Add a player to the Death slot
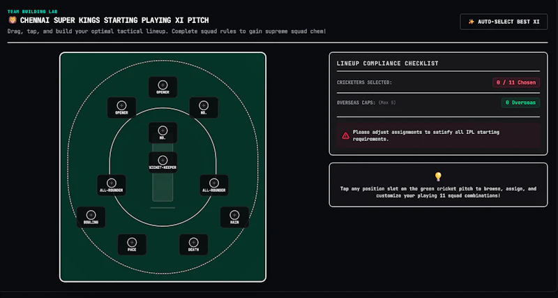 coord(193,244)
